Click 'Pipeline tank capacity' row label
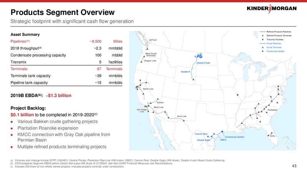The image size is (307, 172). (x=29, y=83)
